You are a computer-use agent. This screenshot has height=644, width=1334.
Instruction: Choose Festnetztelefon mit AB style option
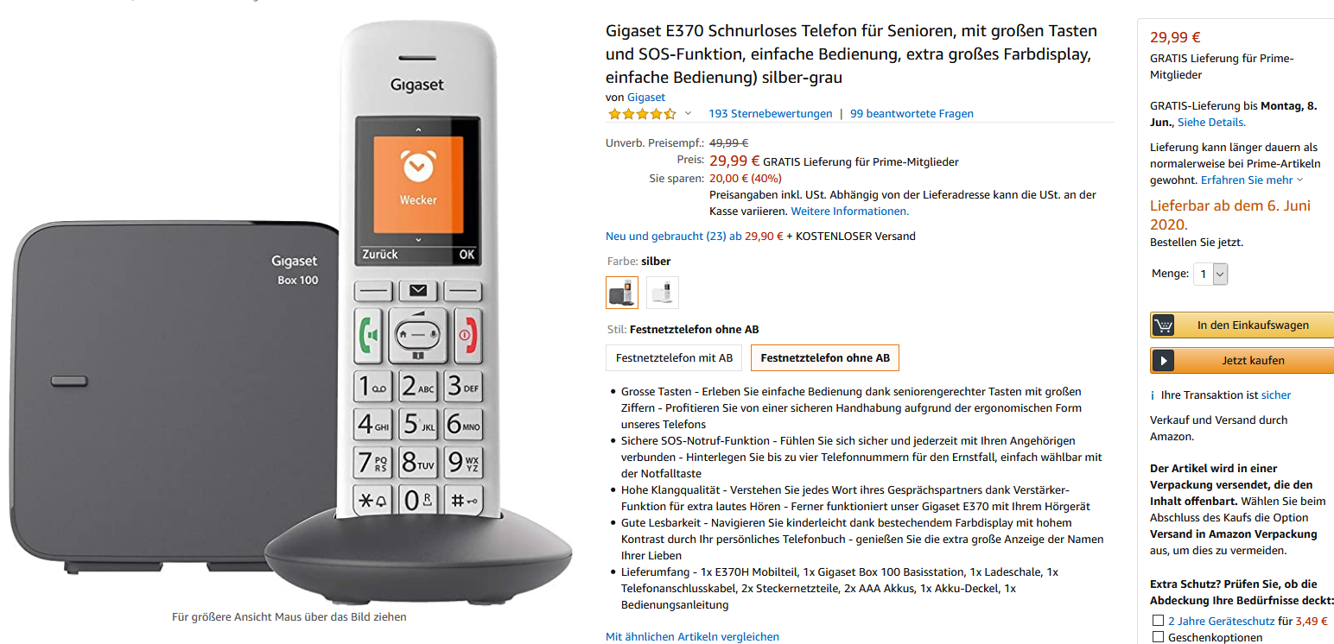click(674, 357)
